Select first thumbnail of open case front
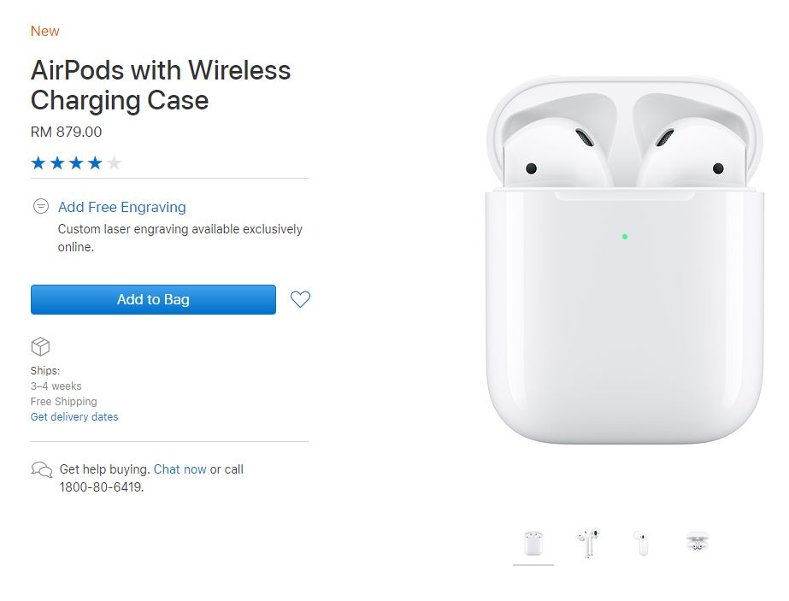789x601 pixels. click(533, 543)
